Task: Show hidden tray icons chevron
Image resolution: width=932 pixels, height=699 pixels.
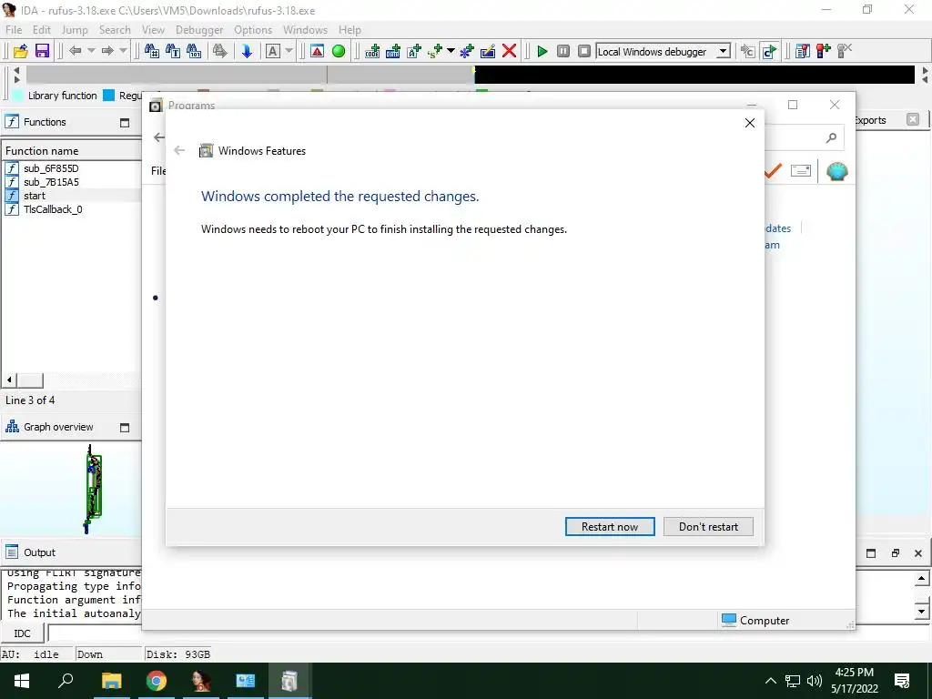Action: [x=770, y=681]
